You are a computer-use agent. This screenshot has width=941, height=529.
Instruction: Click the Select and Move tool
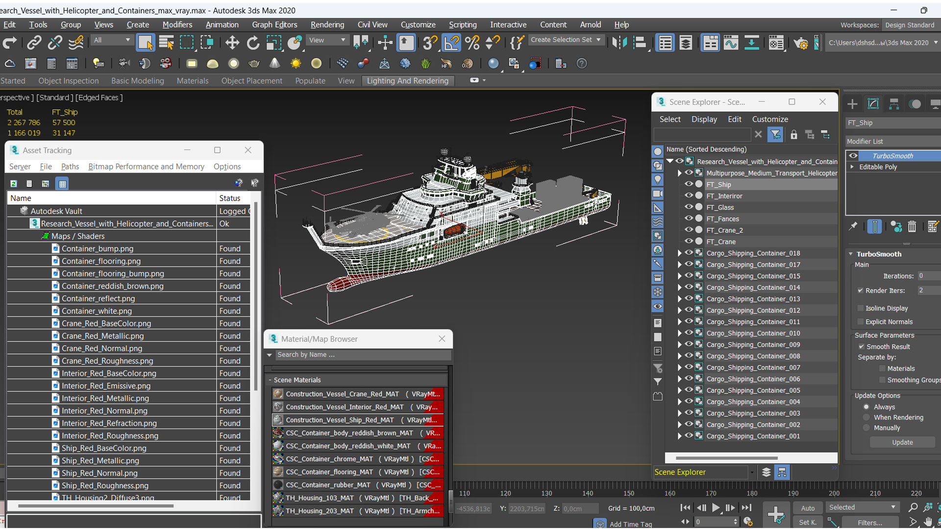click(x=231, y=42)
